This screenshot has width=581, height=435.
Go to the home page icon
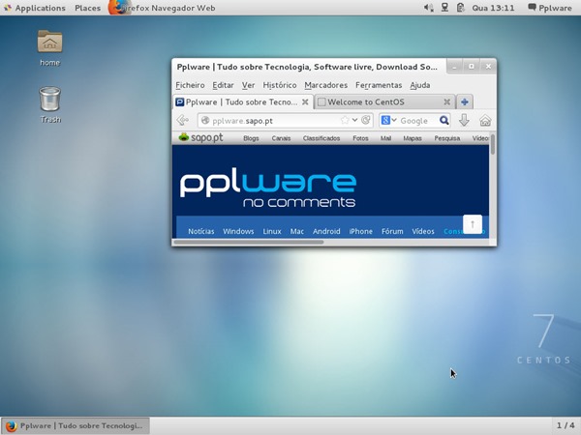485,121
